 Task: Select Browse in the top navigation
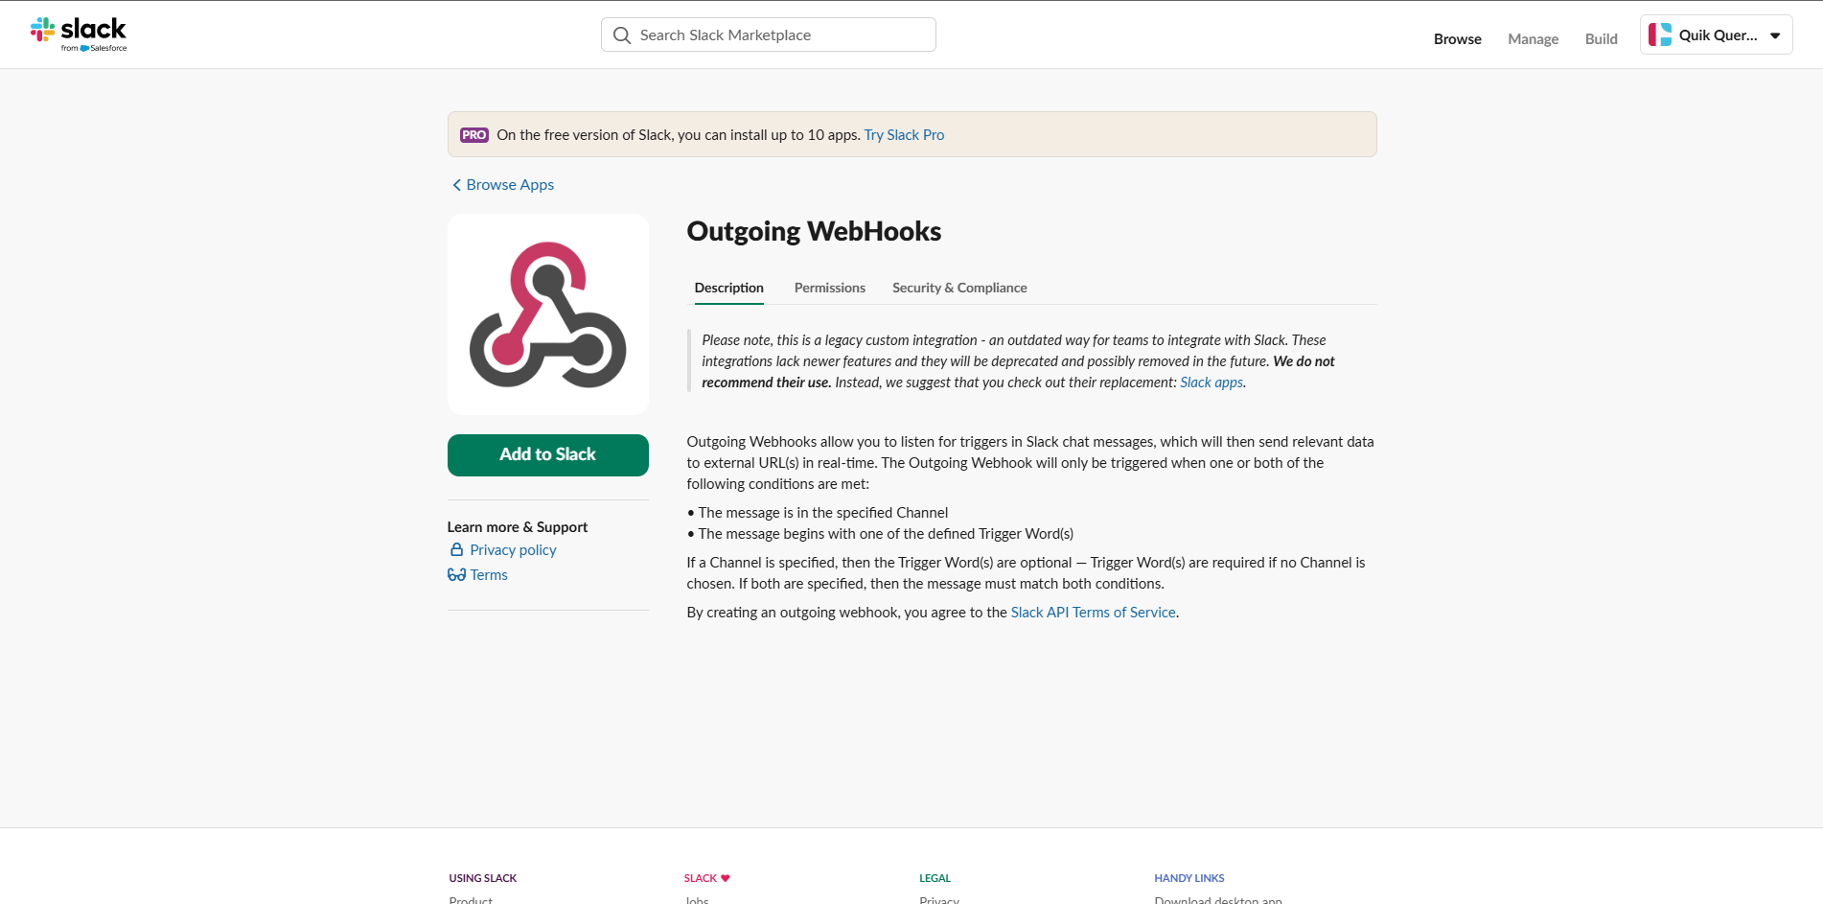[1458, 39]
